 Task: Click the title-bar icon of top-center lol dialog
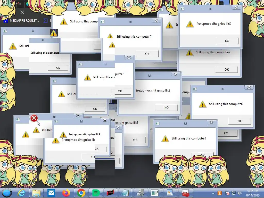102,22
